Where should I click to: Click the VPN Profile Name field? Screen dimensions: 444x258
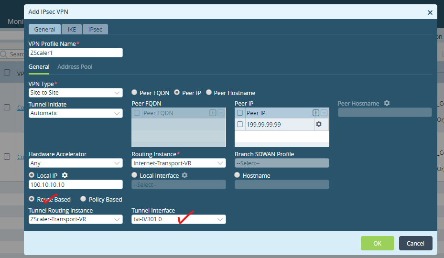[x=76, y=53]
